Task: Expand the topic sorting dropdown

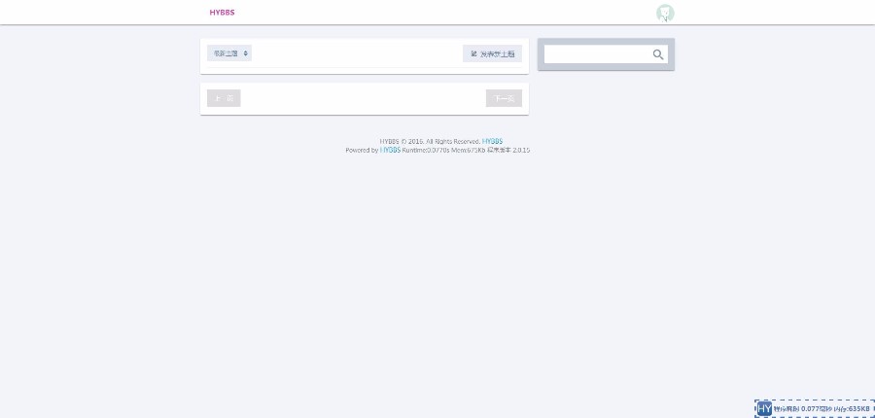Action: click(x=229, y=53)
